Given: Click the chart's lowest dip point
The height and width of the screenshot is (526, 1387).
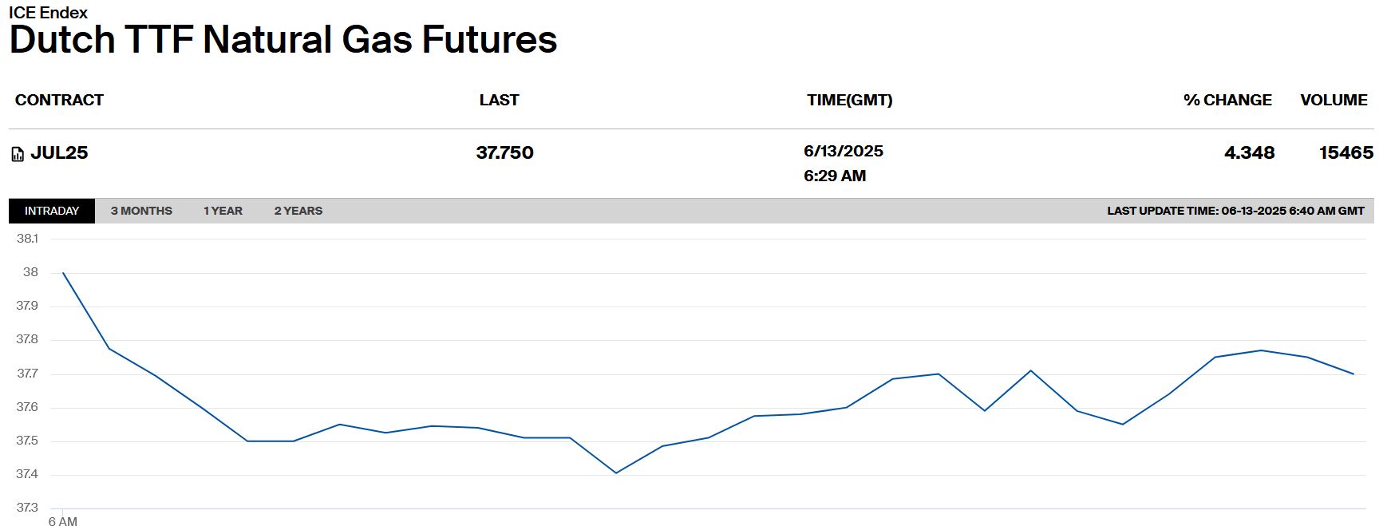Looking at the screenshot, I should [616, 473].
